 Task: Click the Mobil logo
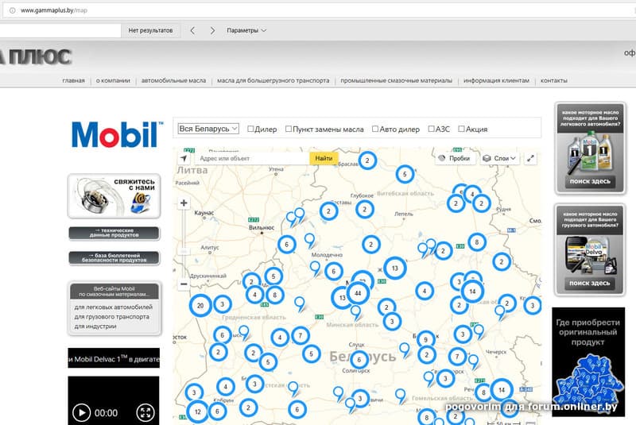[117, 134]
